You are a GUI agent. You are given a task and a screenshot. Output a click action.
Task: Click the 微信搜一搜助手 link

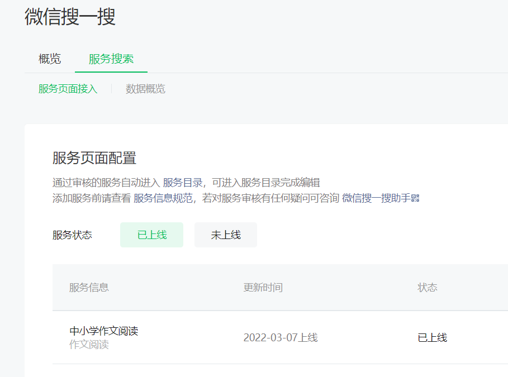(x=376, y=198)
